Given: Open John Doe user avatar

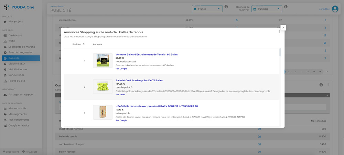Looking at the screenshot, I should pyautogui.click(x=335, y=9).
